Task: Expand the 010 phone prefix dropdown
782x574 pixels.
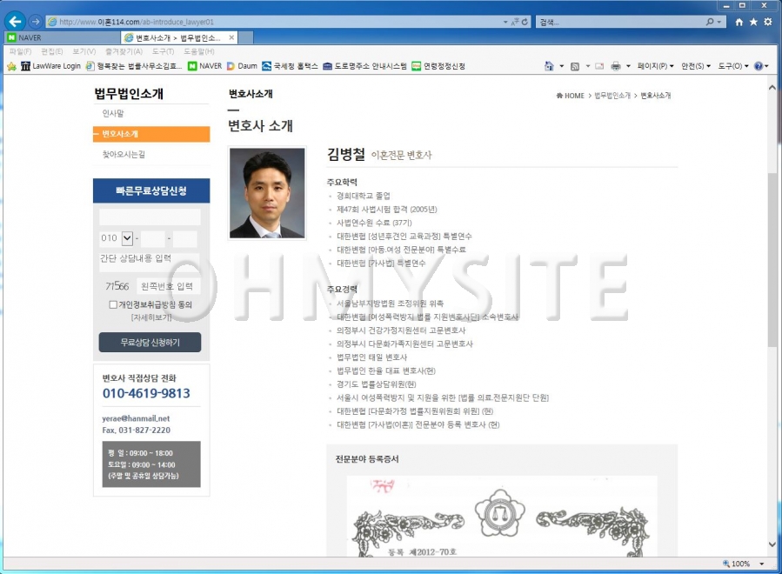Action: [127, 238]
